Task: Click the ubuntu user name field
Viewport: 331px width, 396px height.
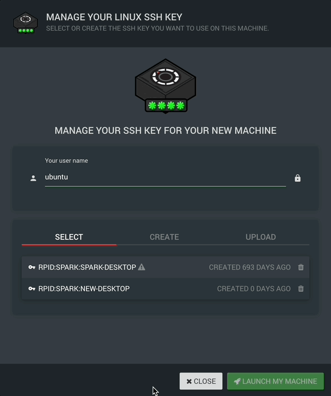Action: 165,177
